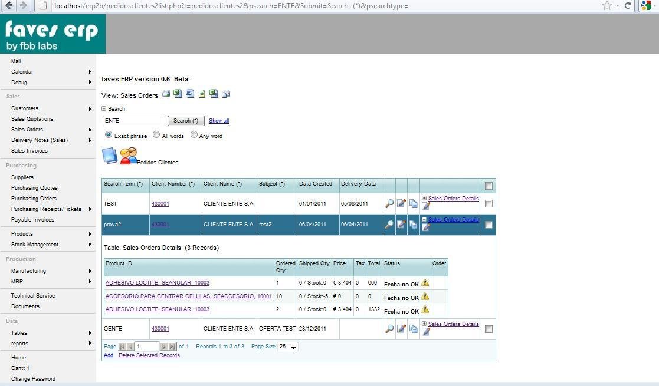The image size is (659, 386).
Task: Select the All words search option
Action: click(156, 134)
